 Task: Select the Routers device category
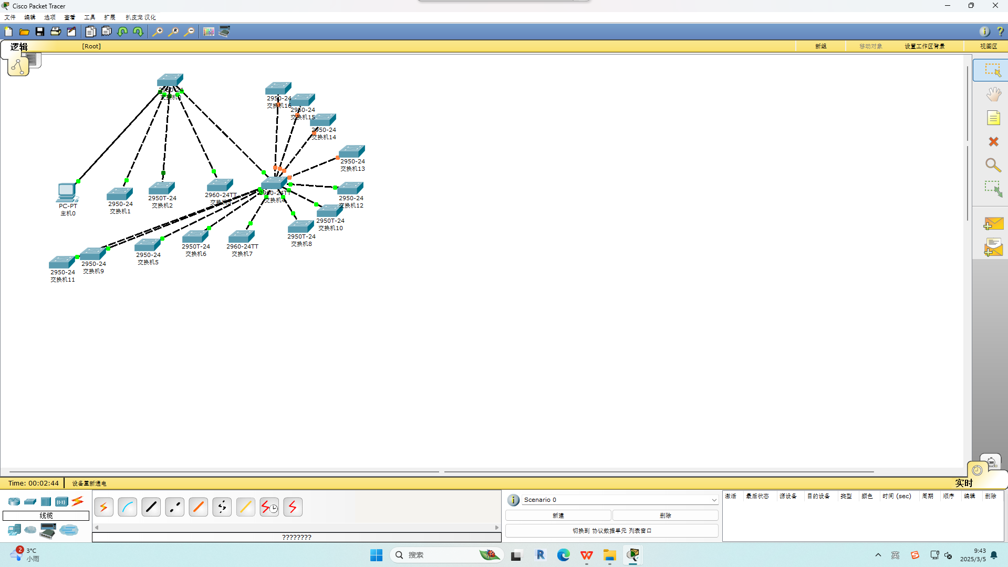point(14,502)
